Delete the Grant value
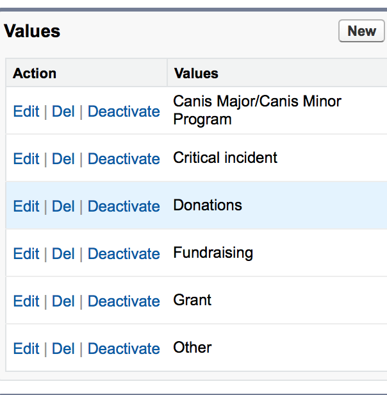The image size is (387, 395). click(x=63, y=301)
